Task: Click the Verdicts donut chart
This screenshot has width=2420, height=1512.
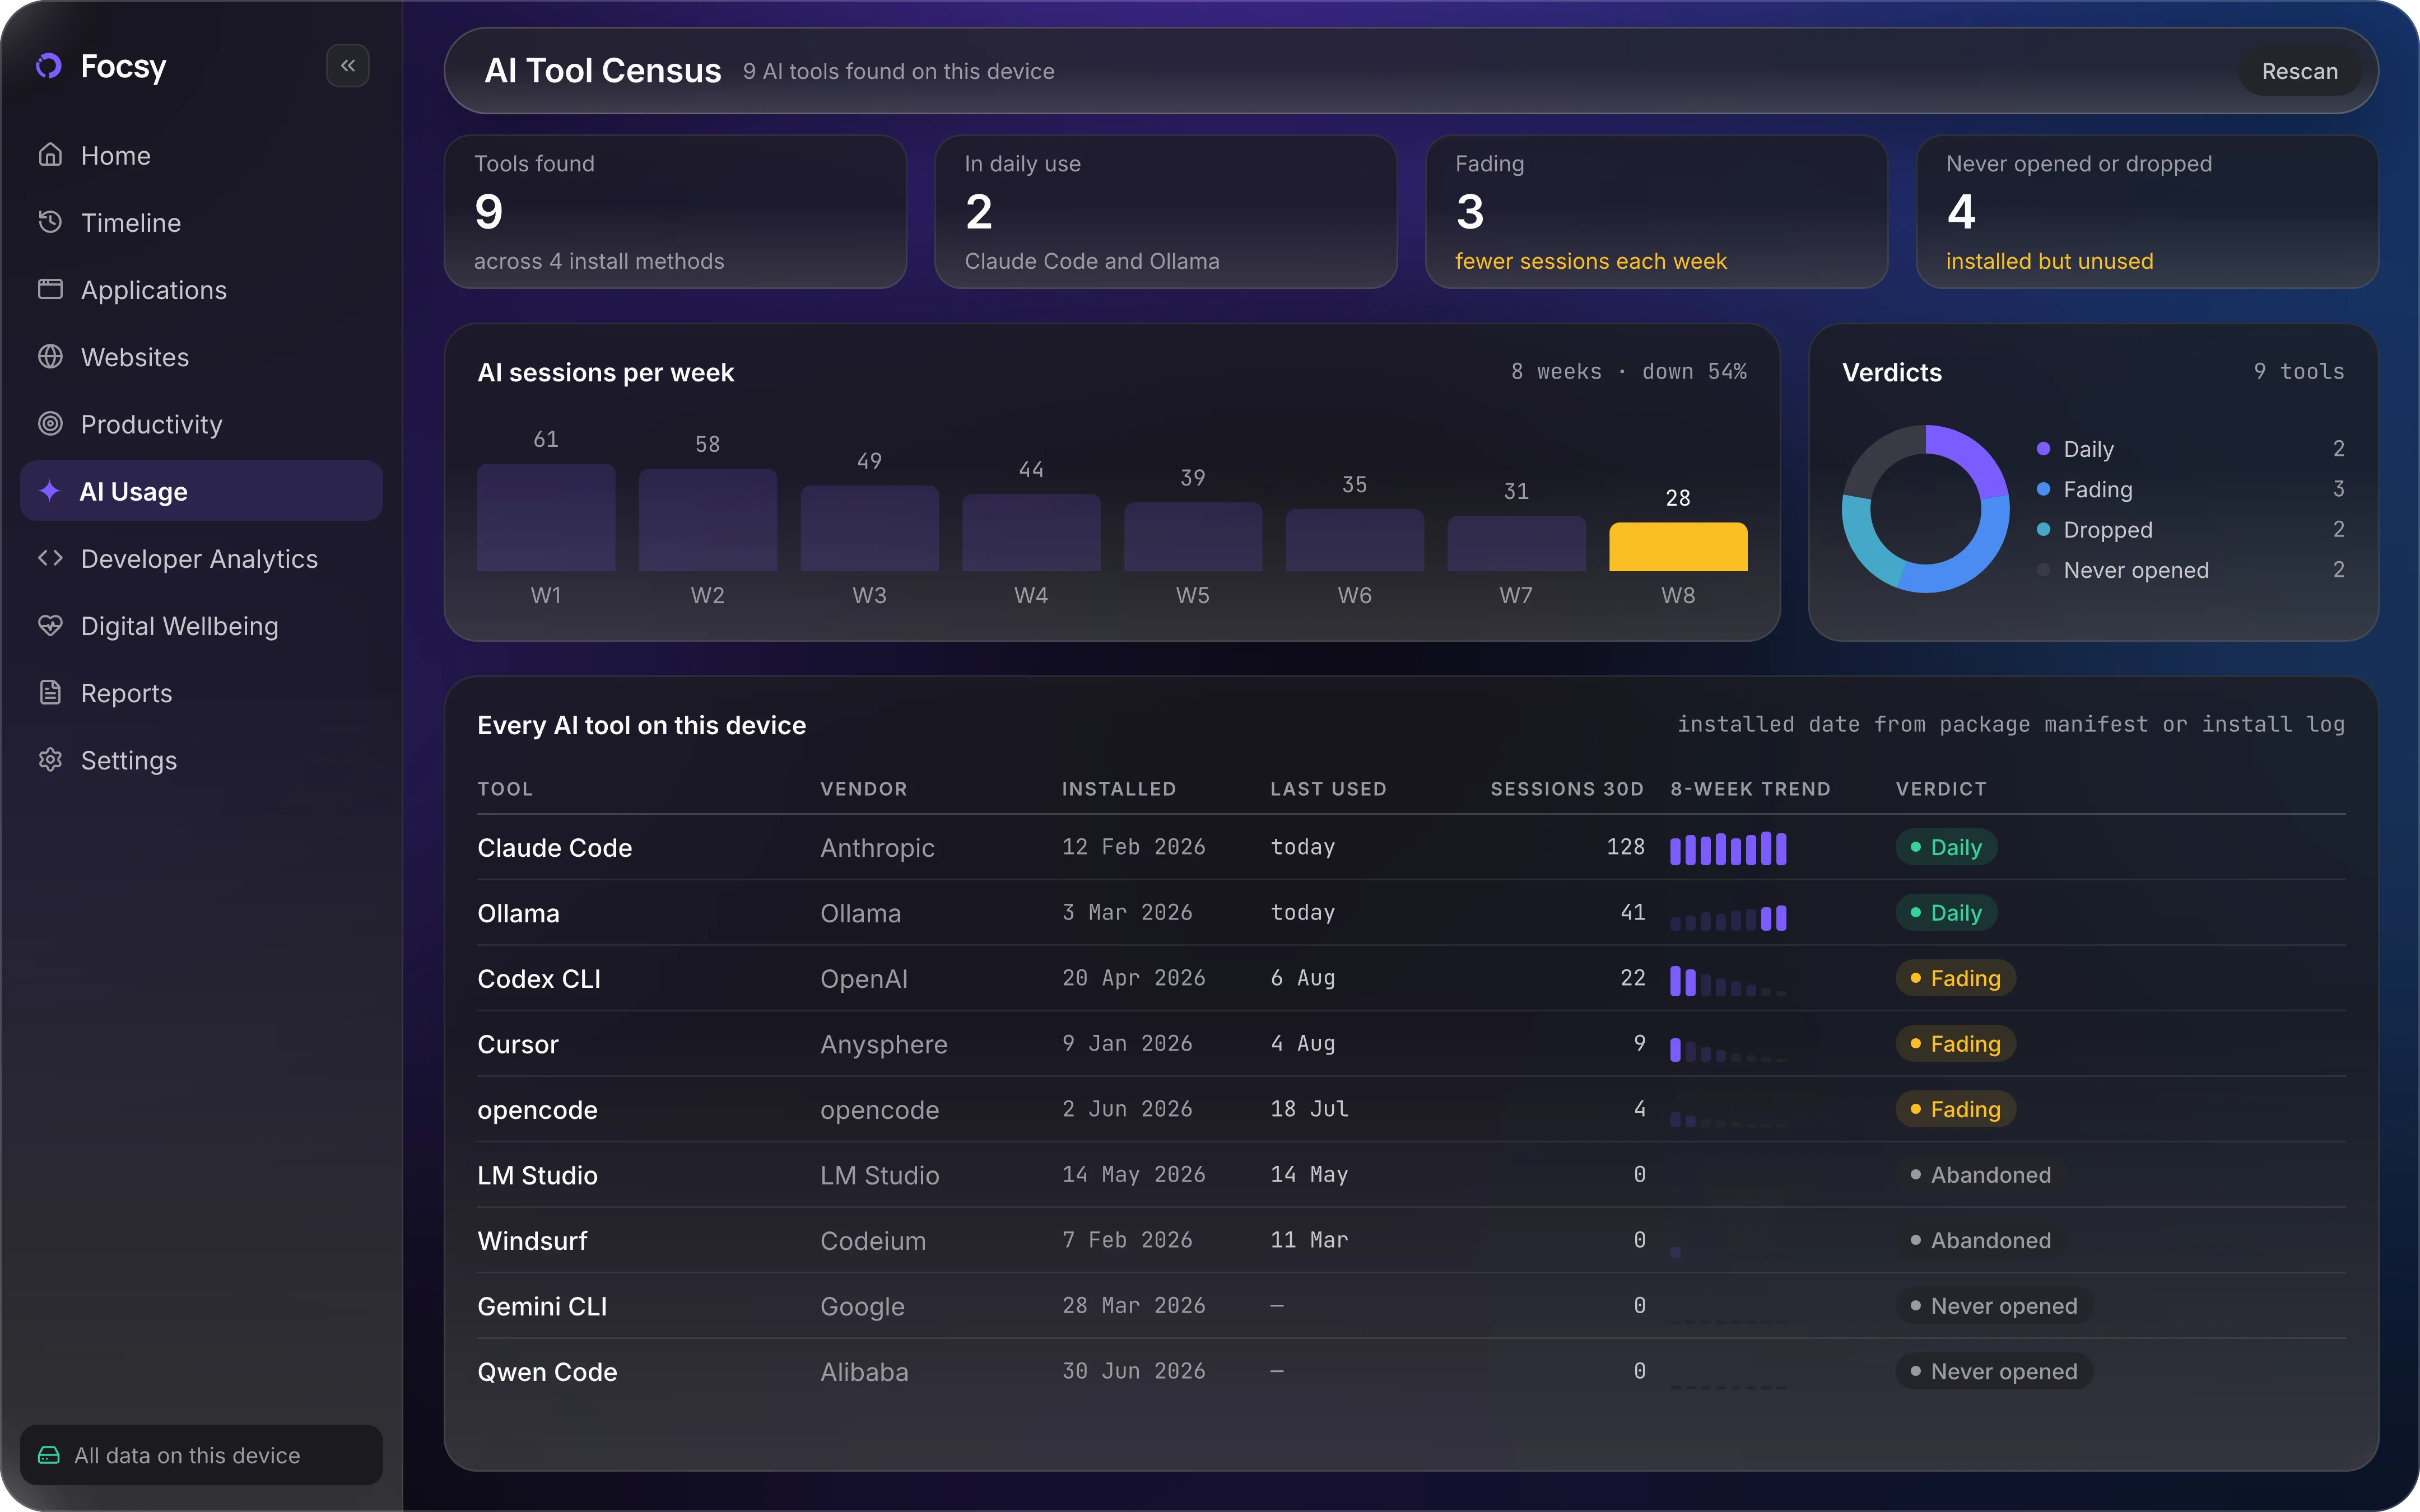Action: (x=1925, y=509)
